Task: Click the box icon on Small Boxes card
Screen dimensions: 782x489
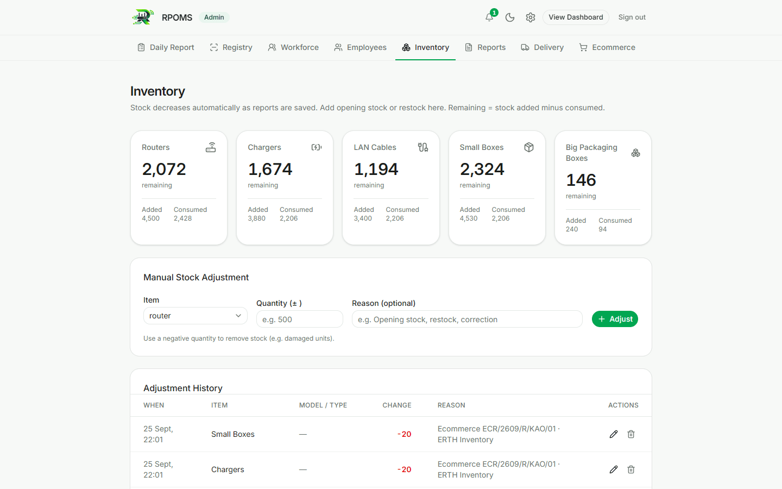Action: [x=529, y=147]
